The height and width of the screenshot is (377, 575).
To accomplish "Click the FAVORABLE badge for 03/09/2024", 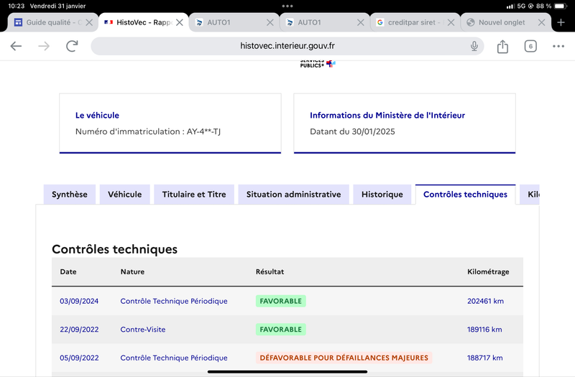I will pos(280,301).
